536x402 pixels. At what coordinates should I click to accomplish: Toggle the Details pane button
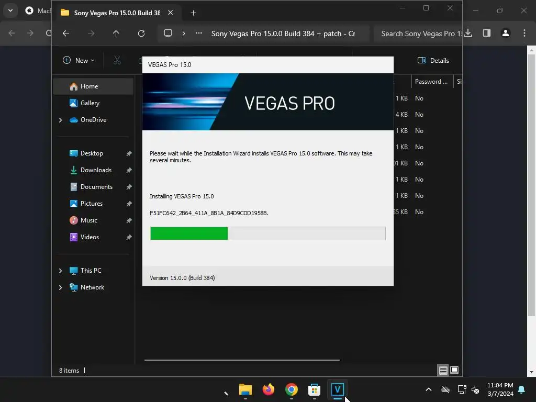pyautogui.click(x=433, y=61)
